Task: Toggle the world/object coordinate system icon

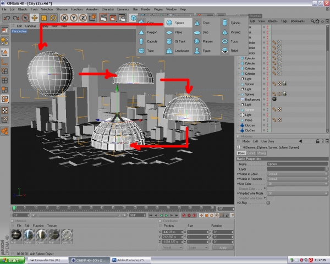Action: (92, 18)
